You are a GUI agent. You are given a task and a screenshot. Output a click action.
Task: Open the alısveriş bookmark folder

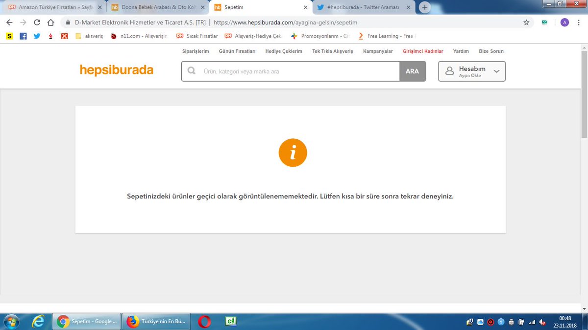click(x=89, y=36)
